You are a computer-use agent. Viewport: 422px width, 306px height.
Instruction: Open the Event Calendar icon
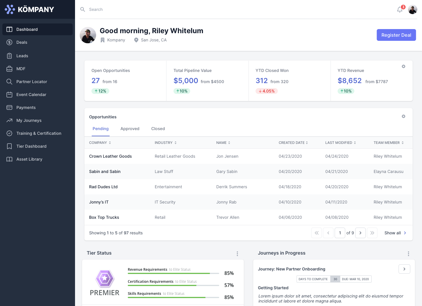click(10, 95)
